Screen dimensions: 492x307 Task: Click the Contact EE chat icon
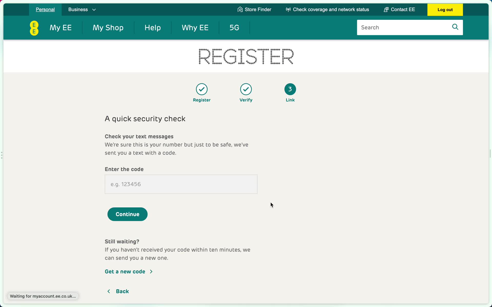pos(386,9)
